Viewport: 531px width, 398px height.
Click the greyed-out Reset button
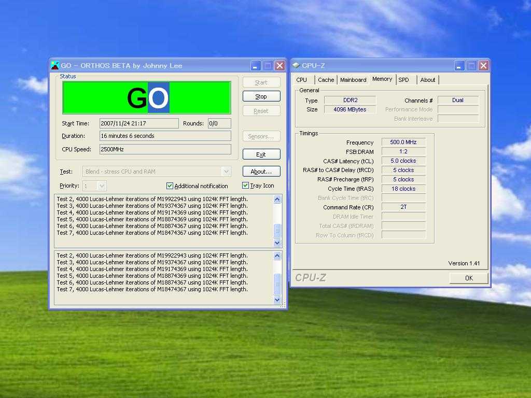coord(261,111)
